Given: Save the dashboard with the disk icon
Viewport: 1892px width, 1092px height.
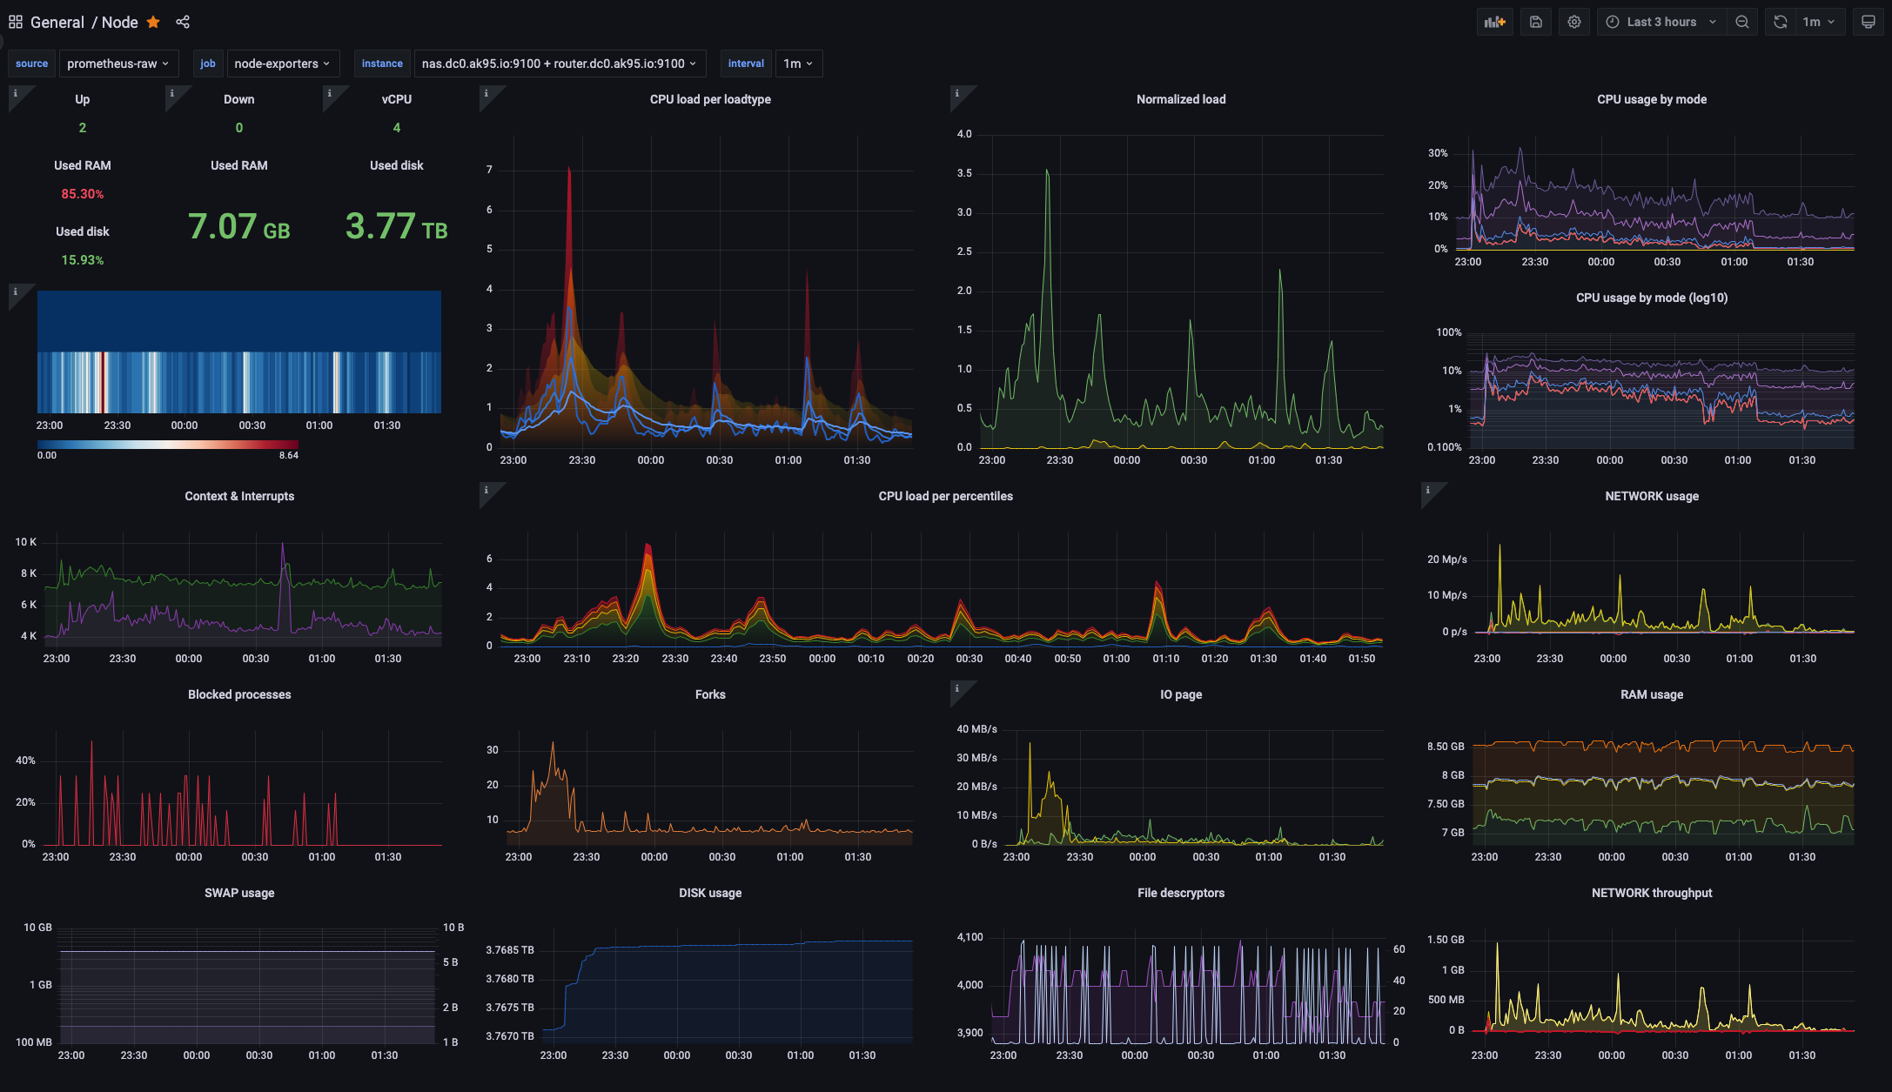Looking at the screenshot, I should pos(1536,22).
